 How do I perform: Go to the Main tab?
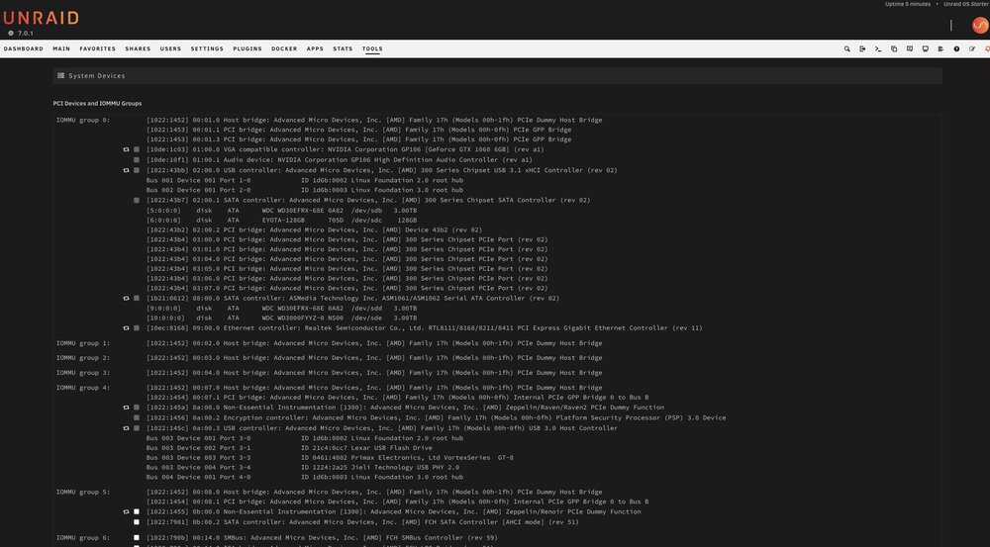[61, 48]
